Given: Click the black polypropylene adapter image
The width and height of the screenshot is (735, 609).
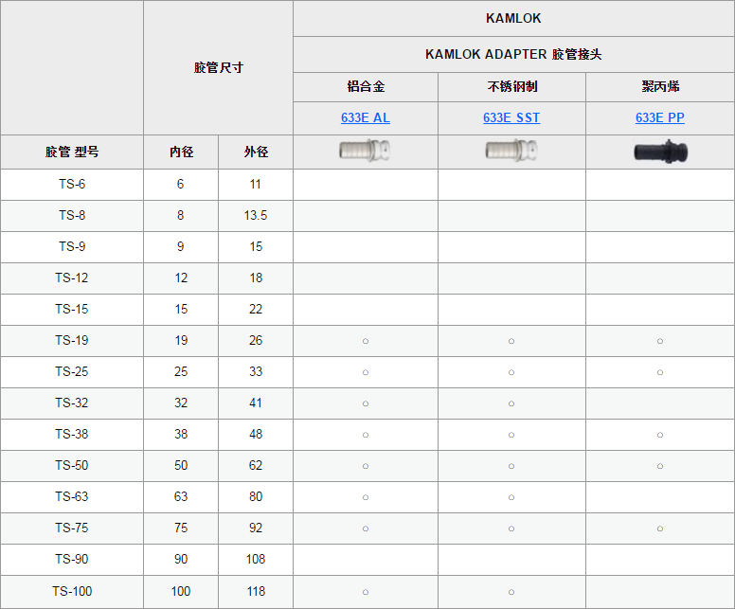Looking at the screenshot, I should pyautogui.click(x=660, y=152).
